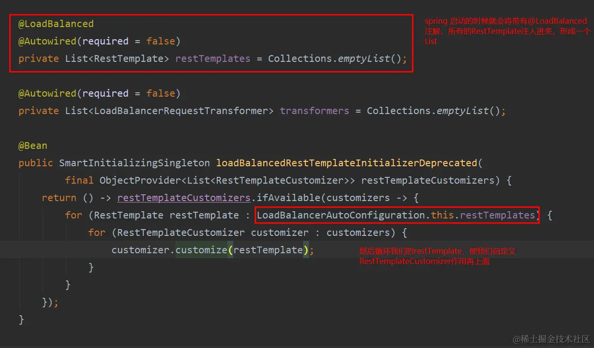Click restTemplateCustomizers parameter name in signature
Screen dimensions: 594x348
pyautogui.click(x=428, y=180)
